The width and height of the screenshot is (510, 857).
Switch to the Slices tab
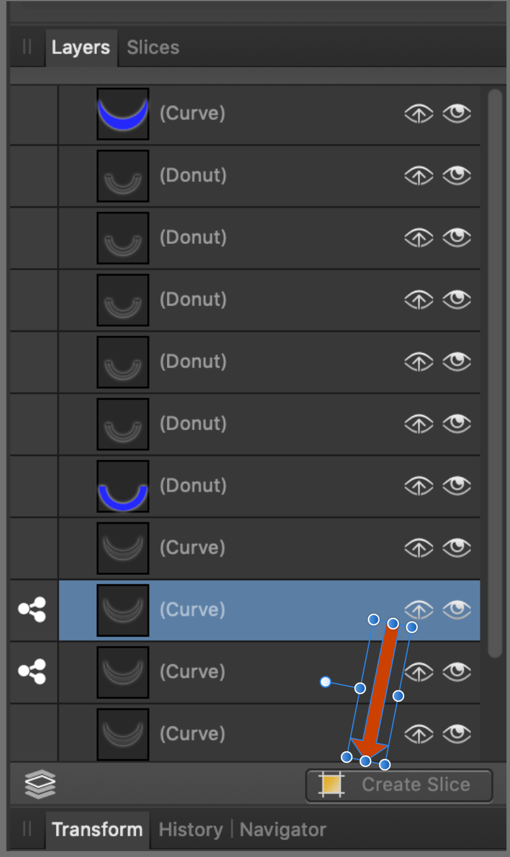(x=153, y=48)
